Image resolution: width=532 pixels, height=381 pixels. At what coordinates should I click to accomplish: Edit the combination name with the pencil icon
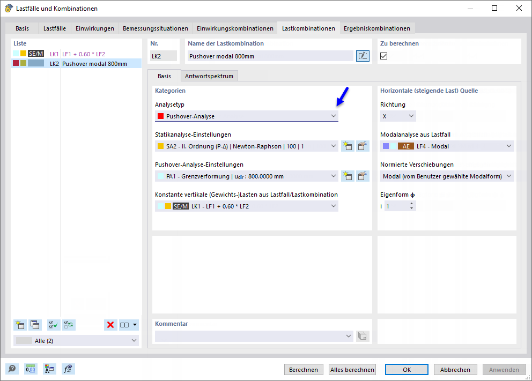point(363,56)
